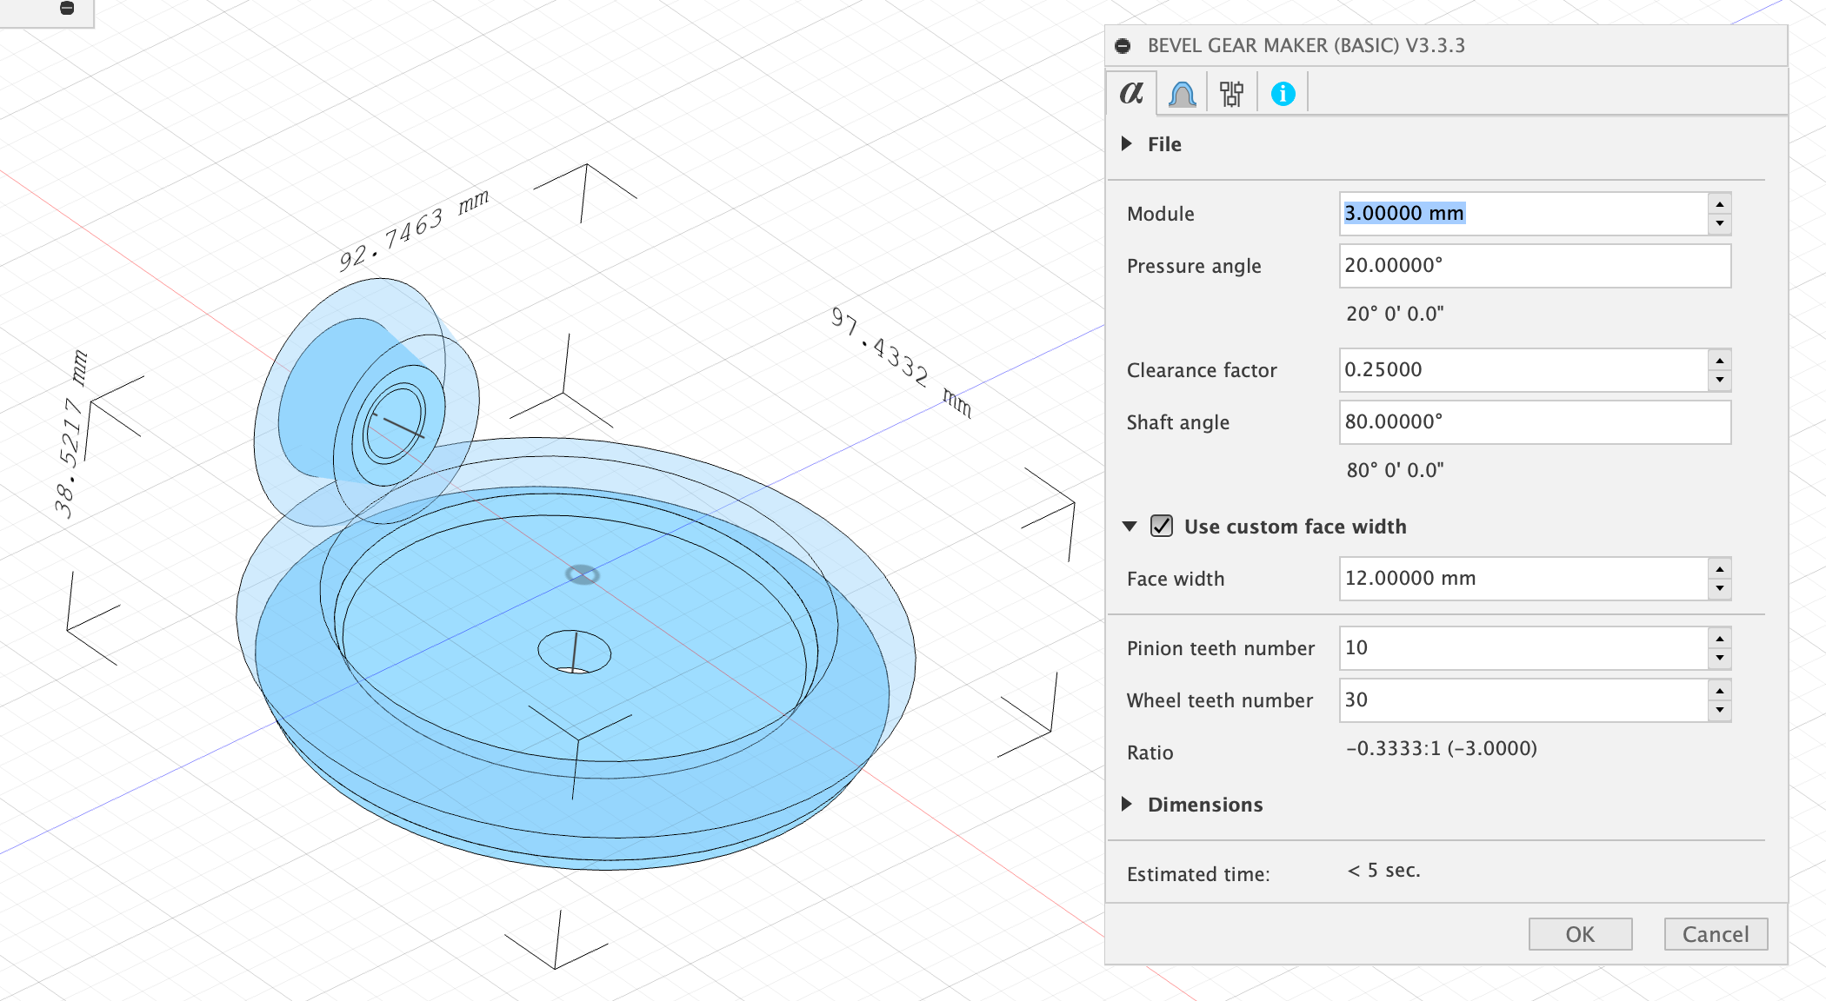The image size is (1826, 1001).
Task: Open the alpha basic parameters tab
Action: pos(1131,93)
